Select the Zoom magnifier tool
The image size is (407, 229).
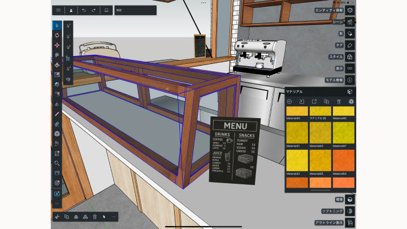tap(57, 163)
